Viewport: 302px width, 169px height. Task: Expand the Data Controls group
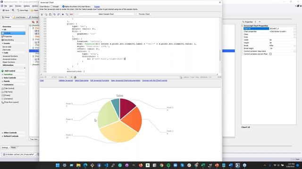[2, 78]
